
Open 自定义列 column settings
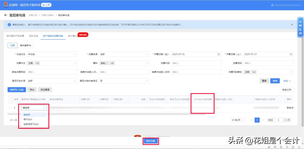click(287, 90)
